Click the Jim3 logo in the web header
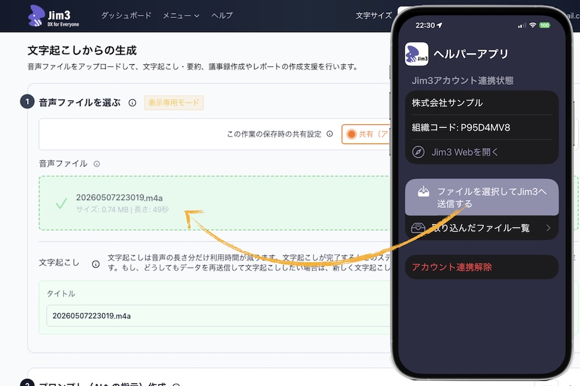Image resolution: width=580 pixels, height=386 pixels. tap(53, 16)
